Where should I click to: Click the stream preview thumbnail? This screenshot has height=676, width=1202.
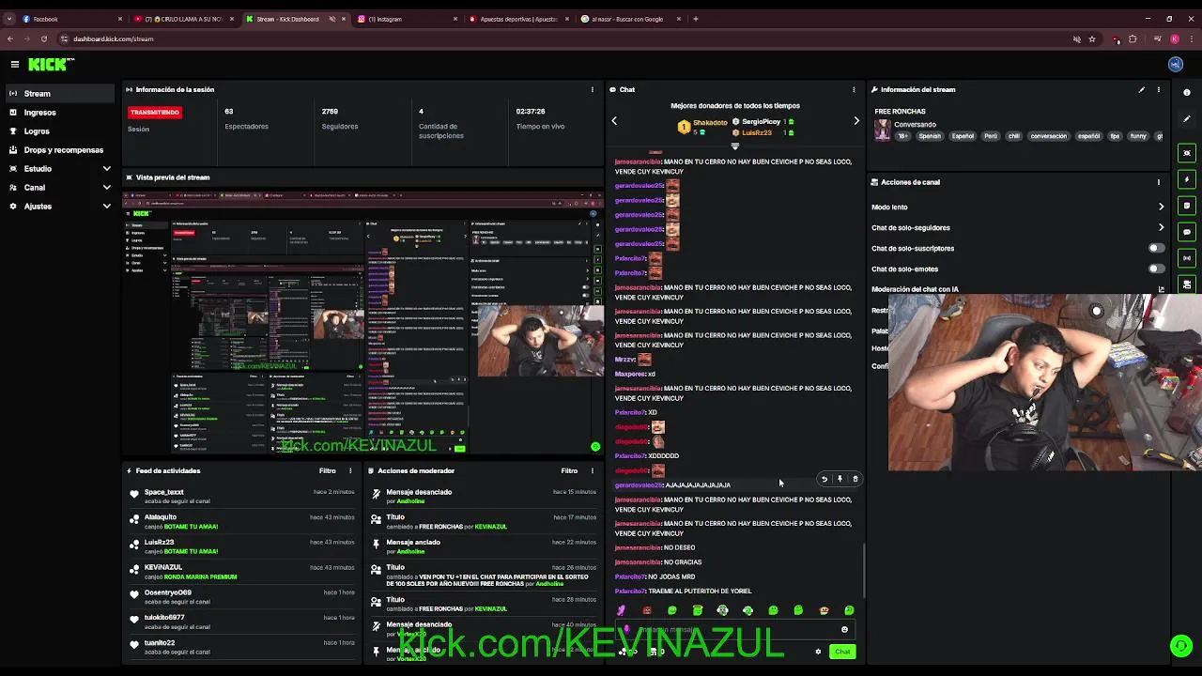(363, 322)
